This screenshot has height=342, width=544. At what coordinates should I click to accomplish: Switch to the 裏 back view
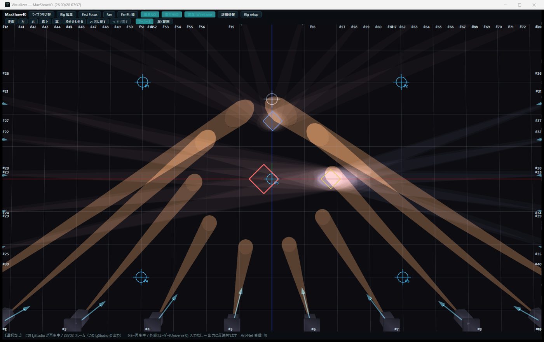coord(57,21)
